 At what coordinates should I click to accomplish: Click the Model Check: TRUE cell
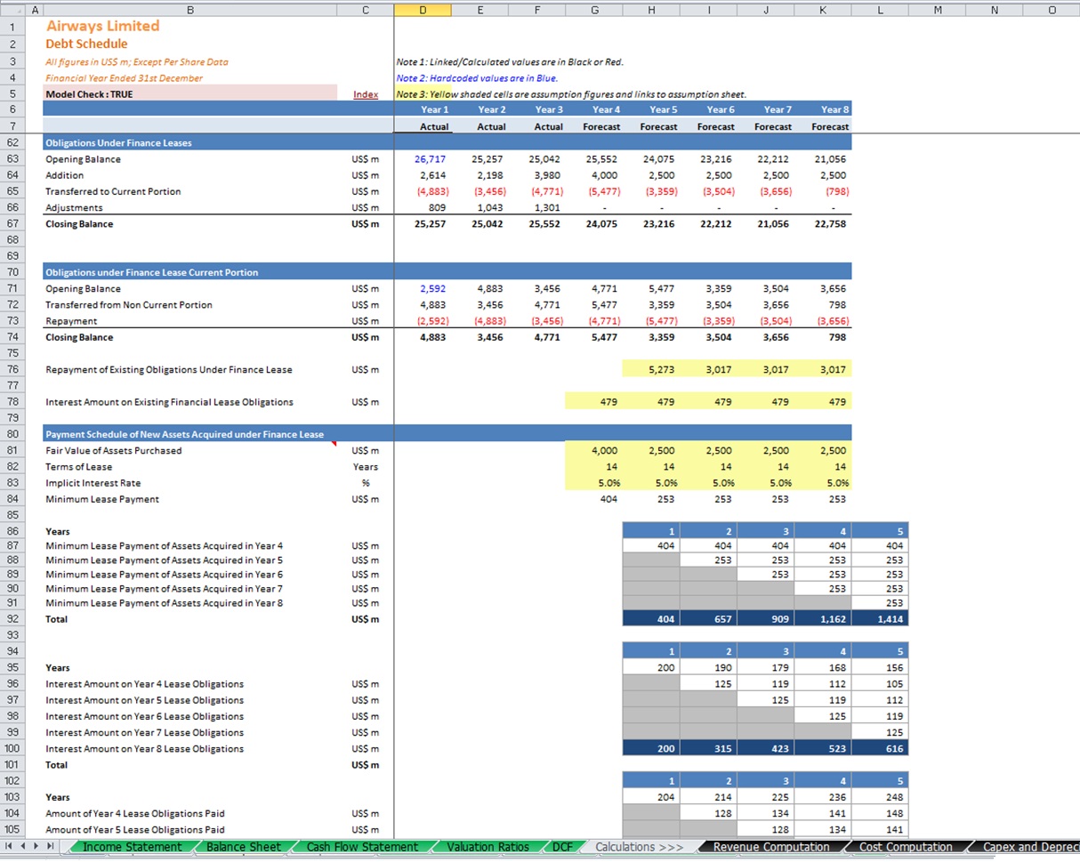pos(189,93)
